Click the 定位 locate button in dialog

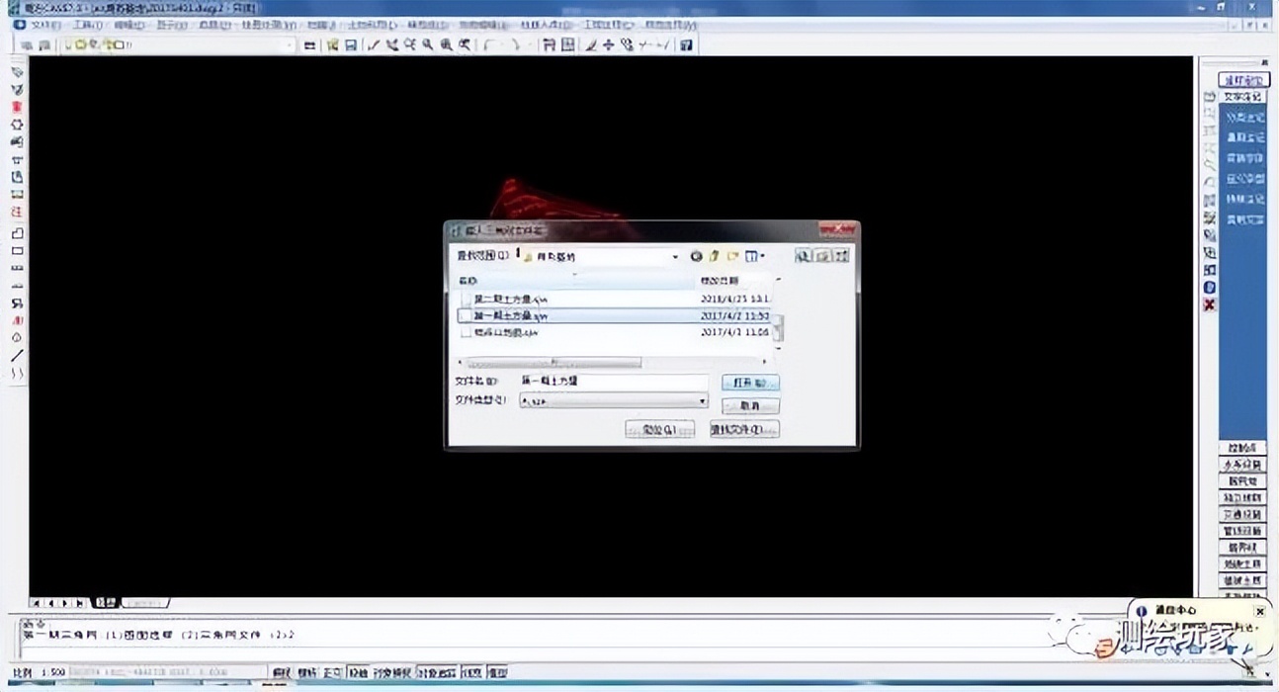point(660,429)
